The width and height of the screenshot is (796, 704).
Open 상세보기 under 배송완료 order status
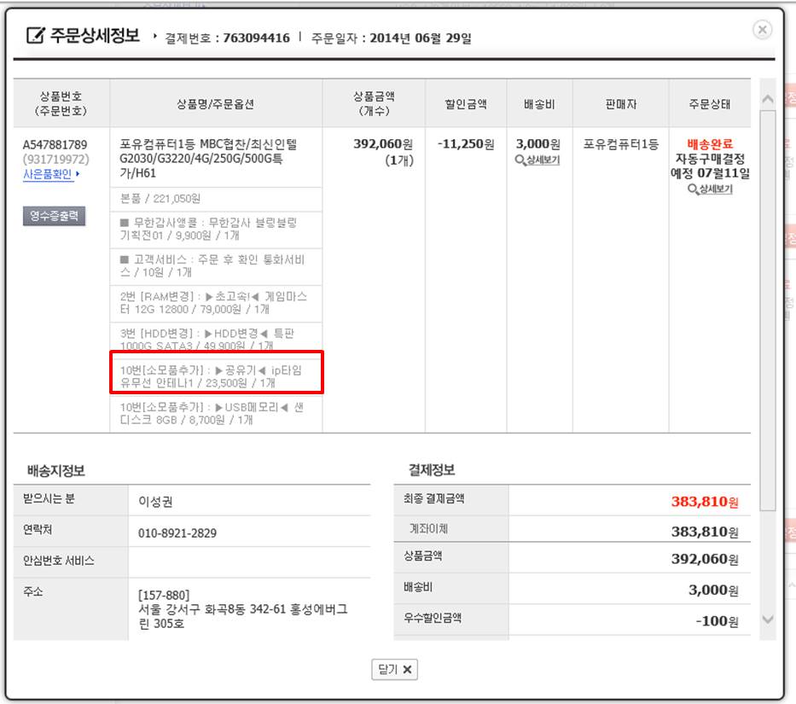coord(710,189)
